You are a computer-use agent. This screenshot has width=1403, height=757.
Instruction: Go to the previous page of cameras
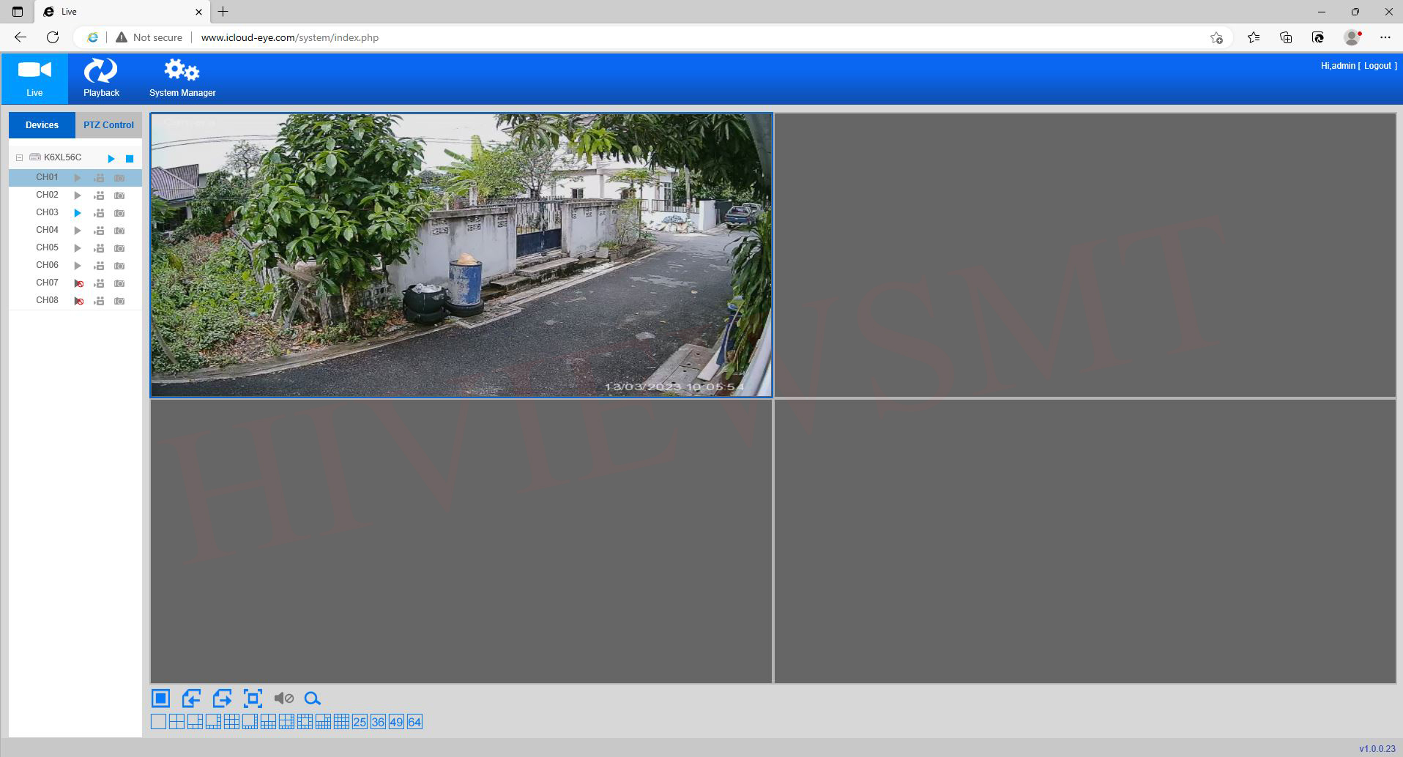[x=191, y=698]
